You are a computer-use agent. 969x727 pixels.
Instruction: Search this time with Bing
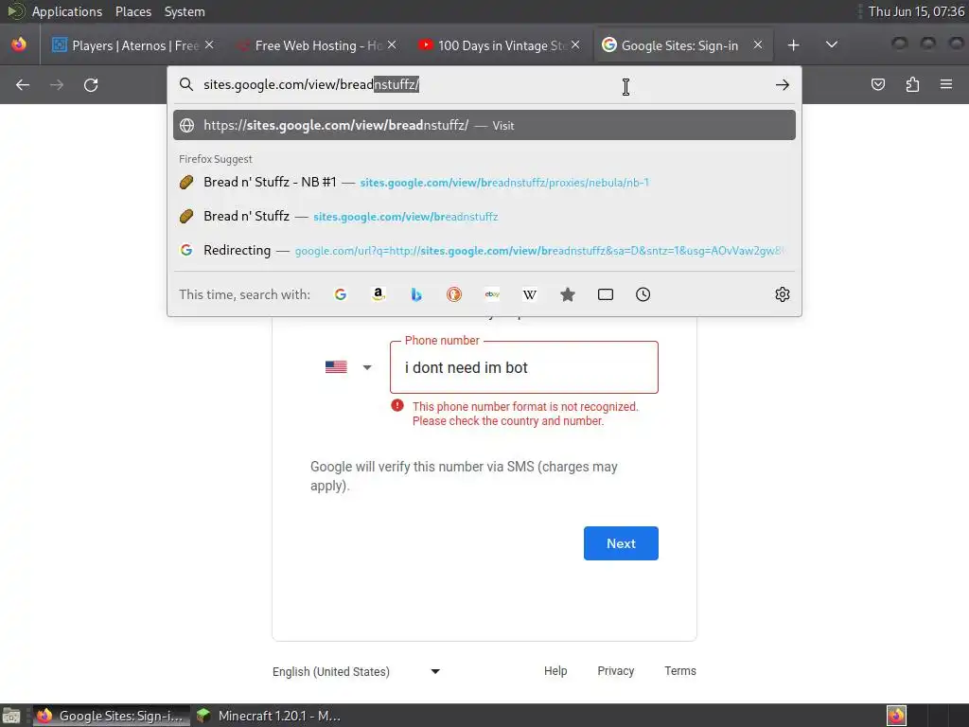(x=416, y=295)
